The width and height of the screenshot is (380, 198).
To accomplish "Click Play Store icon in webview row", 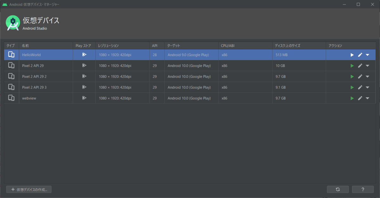I will click(84, 98).
